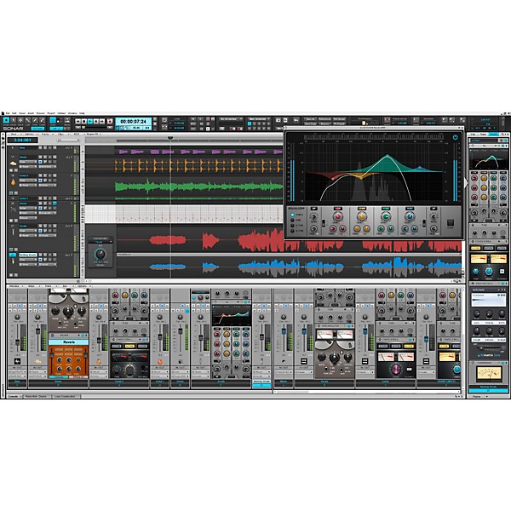The width and height of the screenshot is (511, 511).
Task: Select the E-Type EQ mode radio button
Action: pyautogui.click(x=292, y=226)
